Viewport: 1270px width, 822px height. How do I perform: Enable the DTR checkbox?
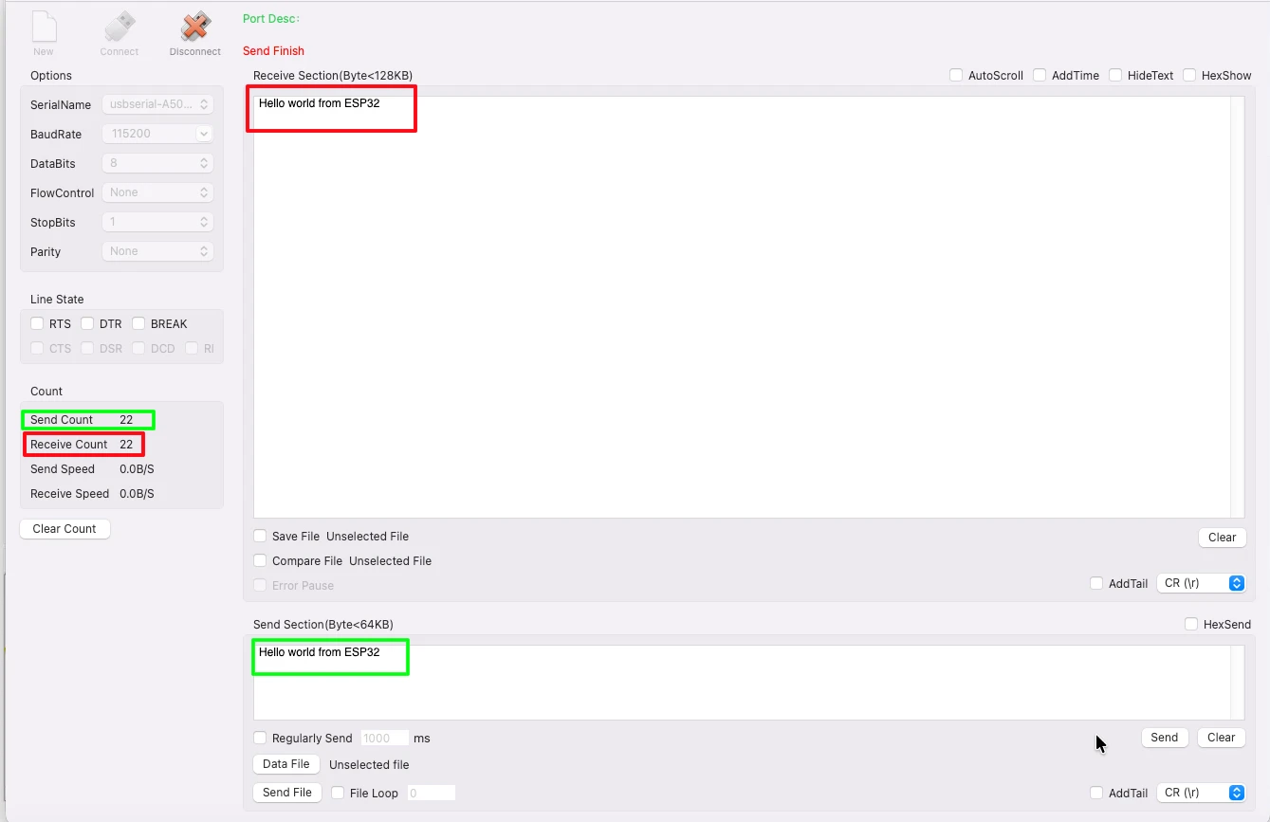[x=87, y=323]
